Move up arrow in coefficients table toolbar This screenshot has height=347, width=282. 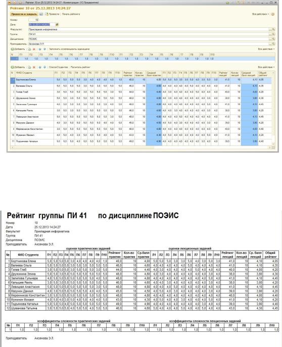(x=40, y=49)
